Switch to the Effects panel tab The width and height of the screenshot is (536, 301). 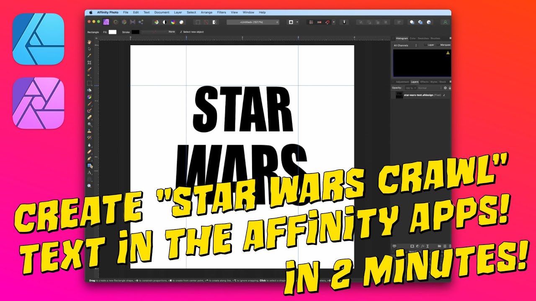pyautogui.click(x=424, y=82)
